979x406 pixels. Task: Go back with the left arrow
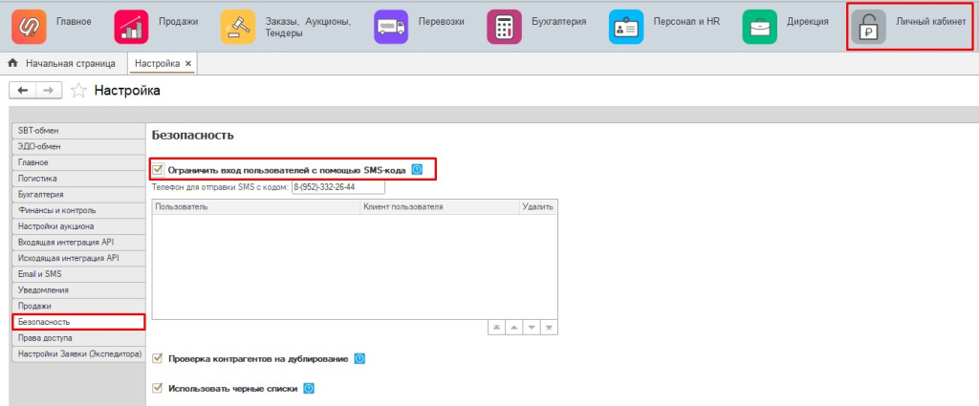click(23, 91)
